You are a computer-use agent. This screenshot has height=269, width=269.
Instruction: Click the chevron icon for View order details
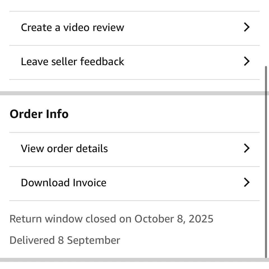[x=247, y=148]
